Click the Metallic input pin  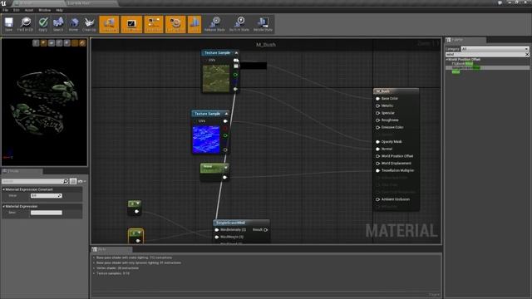tap(377, 105)
